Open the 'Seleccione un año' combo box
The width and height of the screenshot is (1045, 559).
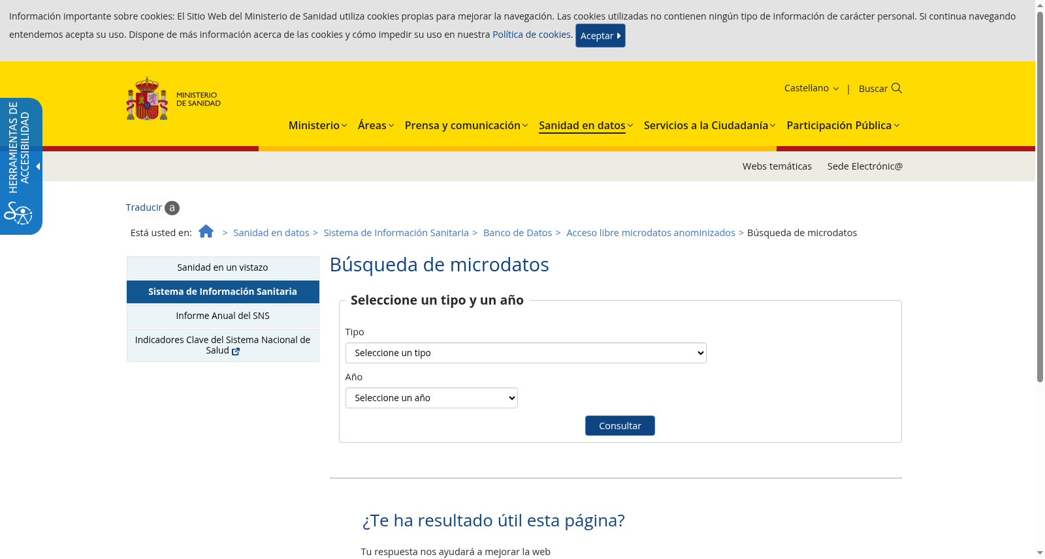pyautogui.click(x=431, y=398)
